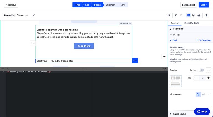Screen dimensions: 213x117
Task: Go to the Type step
Action: coord(78,5)
